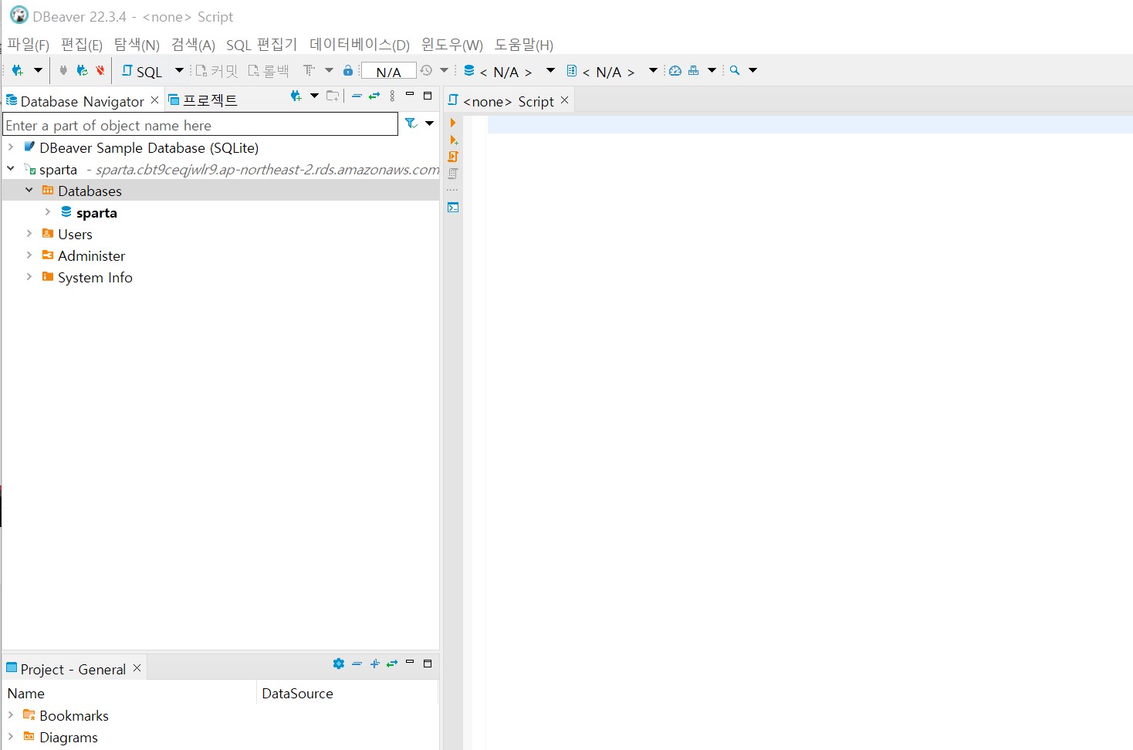Click the Explain execution plan icon
Image resolution: width=1133 pixels, height=750 pixels.
(453, 174)
